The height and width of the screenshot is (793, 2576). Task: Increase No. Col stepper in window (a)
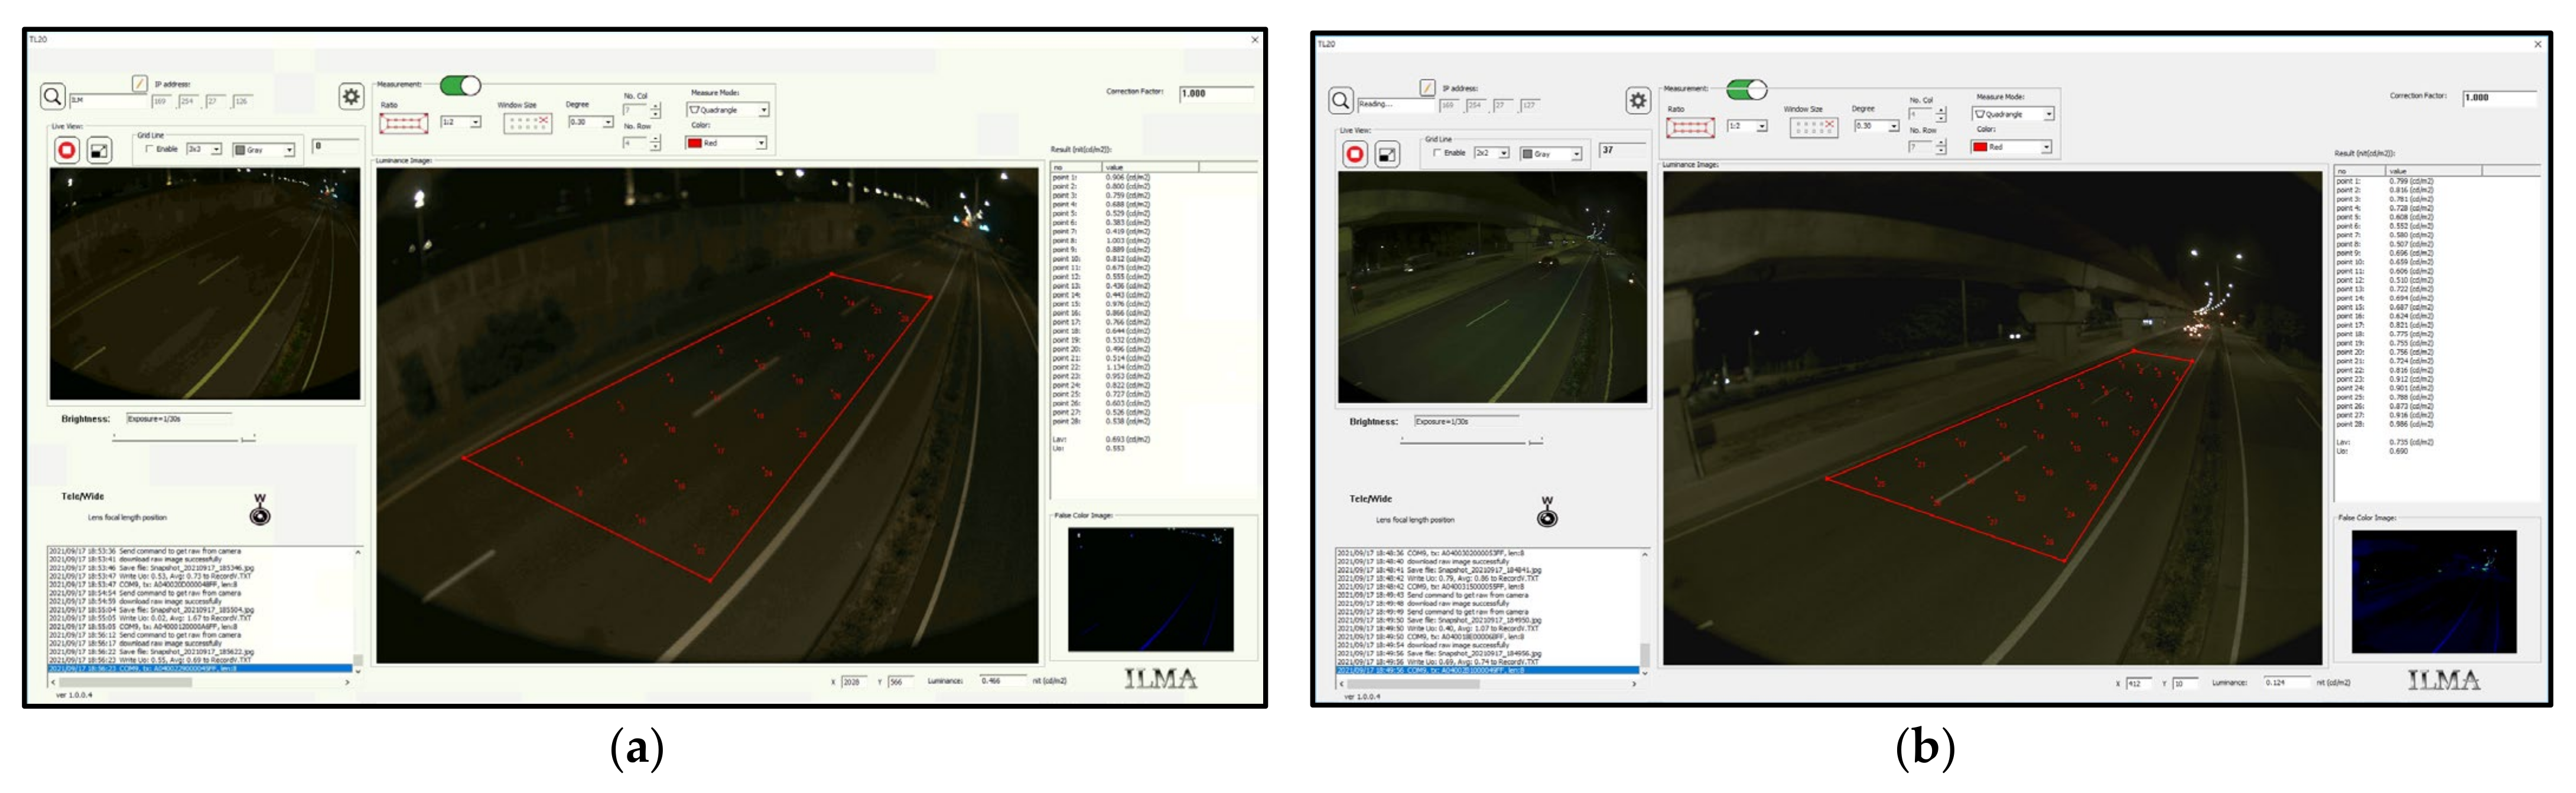[656, 106]
